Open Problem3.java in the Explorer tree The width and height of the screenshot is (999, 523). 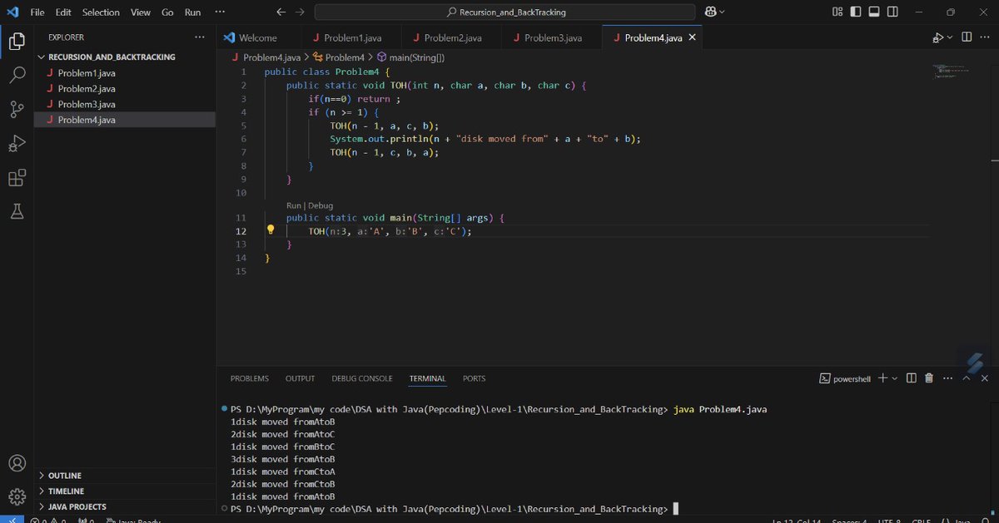tap(125, 104)
